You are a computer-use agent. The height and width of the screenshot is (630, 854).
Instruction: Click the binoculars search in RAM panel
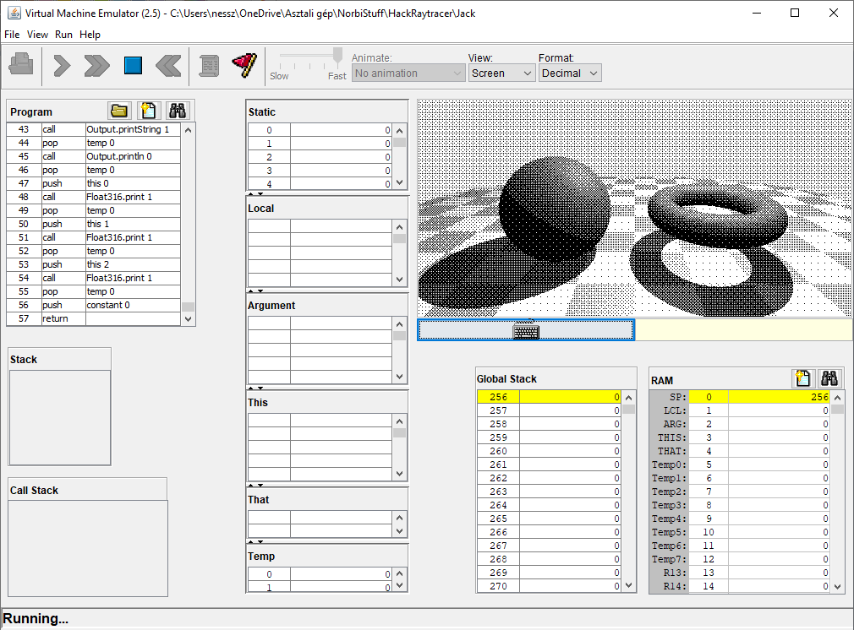pyautogui.click(x=830, y=379)
